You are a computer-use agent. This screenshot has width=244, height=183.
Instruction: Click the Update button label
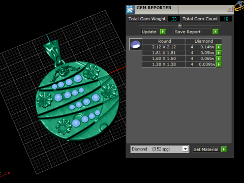pos(150,32)
